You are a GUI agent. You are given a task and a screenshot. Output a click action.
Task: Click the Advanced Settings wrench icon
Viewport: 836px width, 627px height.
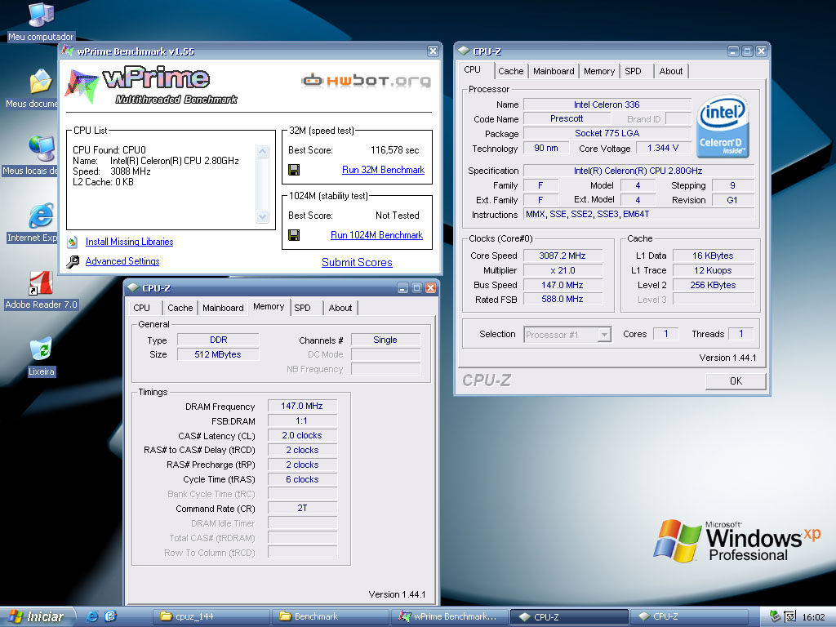(73, 261)
